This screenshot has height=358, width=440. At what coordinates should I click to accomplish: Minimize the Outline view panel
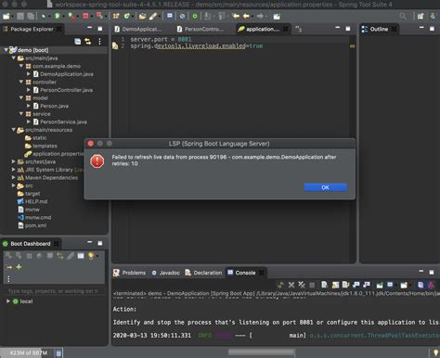(421, 28)
